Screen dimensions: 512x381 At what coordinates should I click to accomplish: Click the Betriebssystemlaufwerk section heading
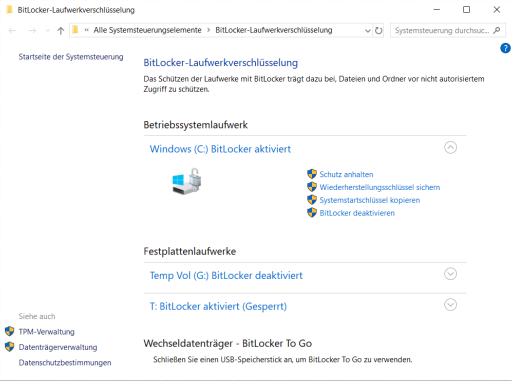coord(196,125)
